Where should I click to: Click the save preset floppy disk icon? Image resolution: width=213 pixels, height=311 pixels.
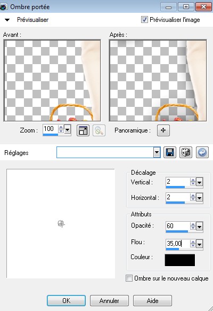[170, 152]
